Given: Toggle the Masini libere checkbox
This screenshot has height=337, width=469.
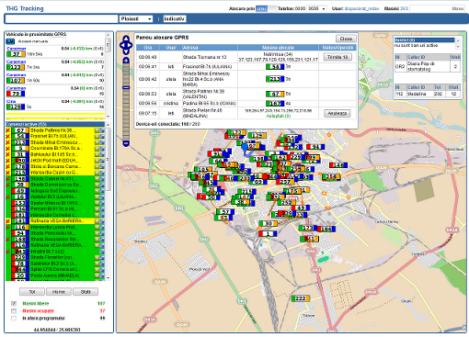Looking at the screenshot, I should pos(14,303).
